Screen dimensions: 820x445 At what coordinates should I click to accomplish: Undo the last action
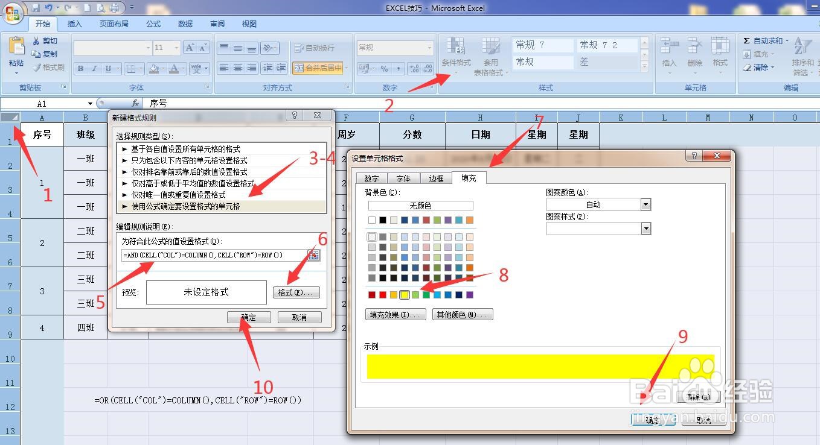pyautogui.click(x=49, y=8)
